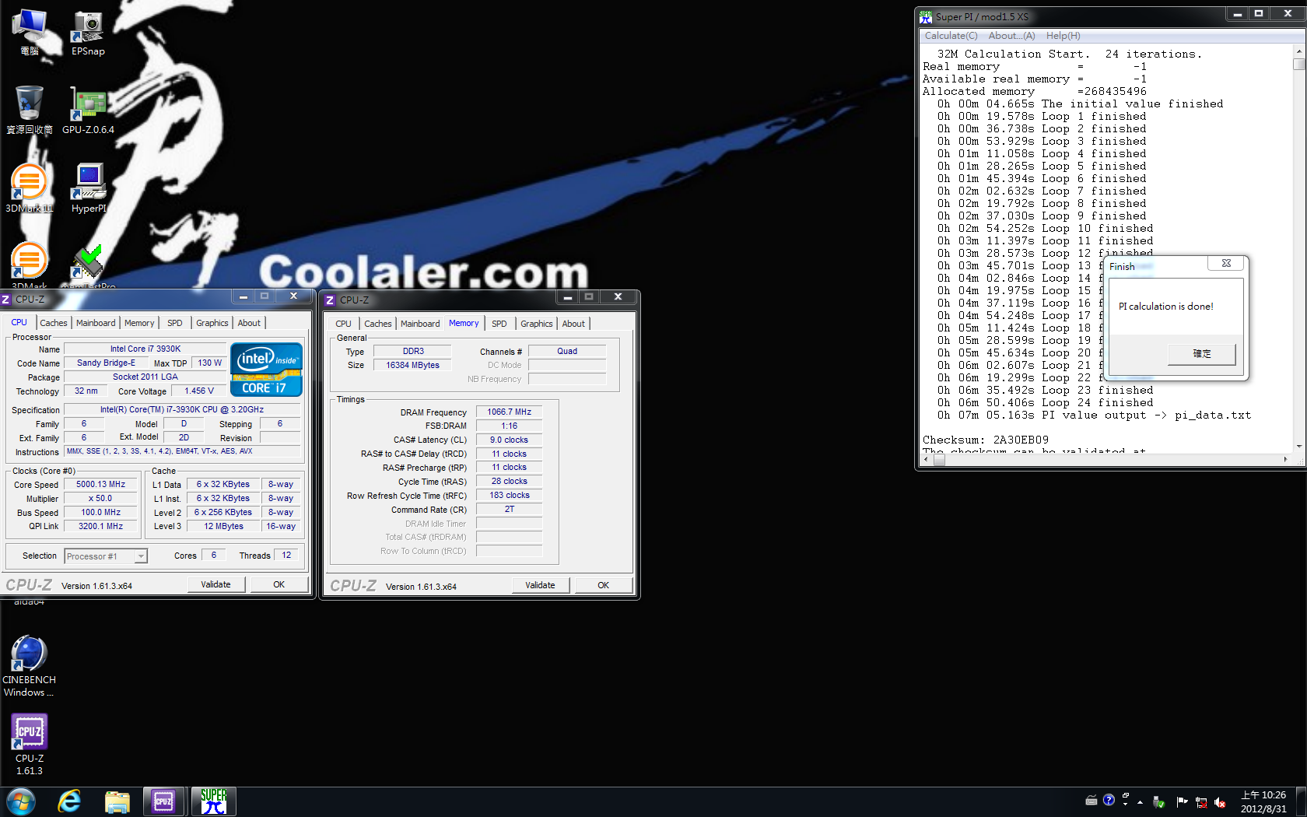Open the Recycle Bin desktop icon
The image size is (1307, 817).
click(30, 111)
